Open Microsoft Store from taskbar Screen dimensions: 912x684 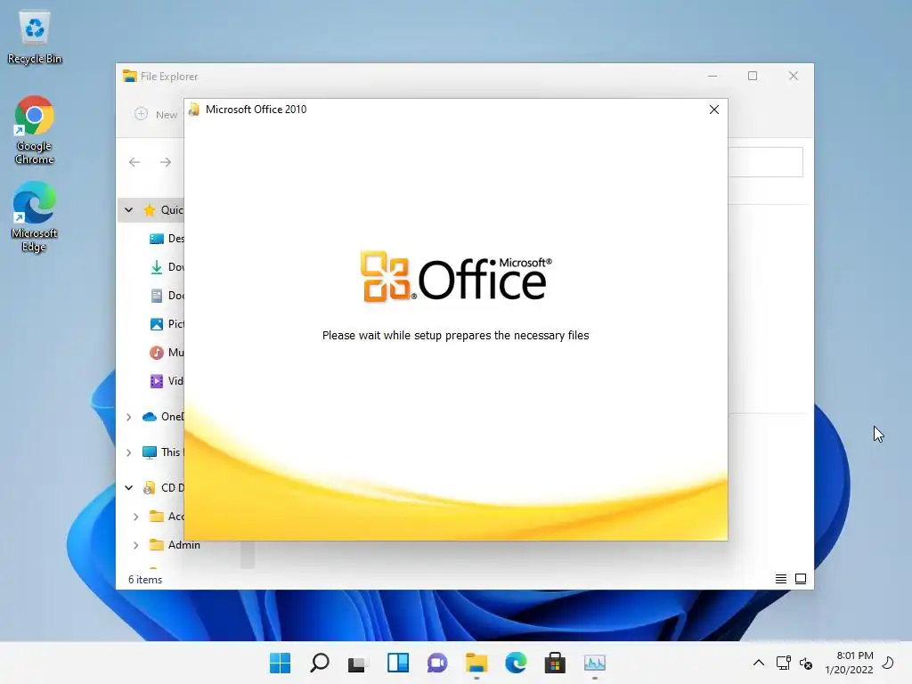pos(555,663)
